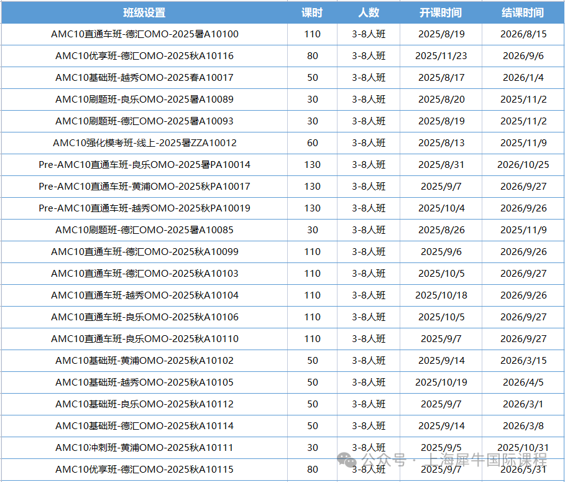
Task: Click 3-8人班 in the A10100 row
Action: [369, 34]
